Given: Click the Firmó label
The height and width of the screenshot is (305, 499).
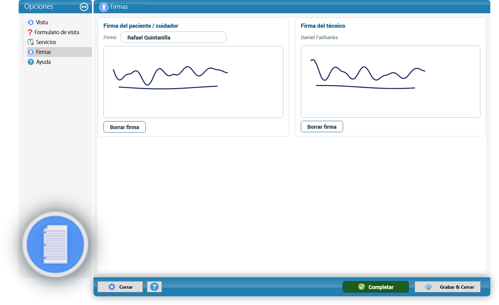Looking at the screenshot, I should pyautogui.click(x=110, y=38).
